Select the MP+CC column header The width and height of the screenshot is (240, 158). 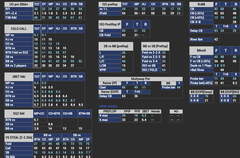[x=40, y=114]
